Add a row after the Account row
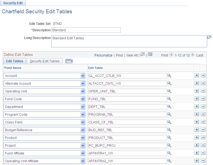The image size is (213, 165). 197,75
